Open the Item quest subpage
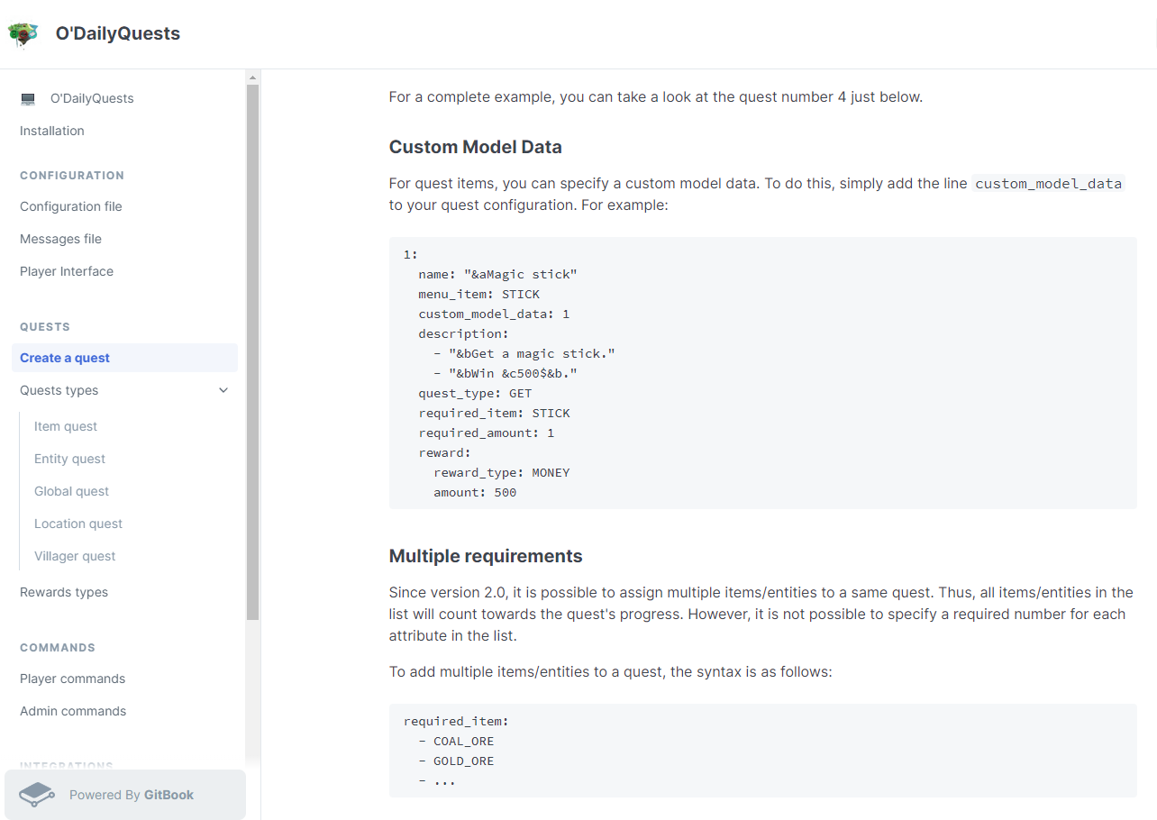The height and width of the screenshot is (820, 1157). pyautogui.click(x=66, y=426)
